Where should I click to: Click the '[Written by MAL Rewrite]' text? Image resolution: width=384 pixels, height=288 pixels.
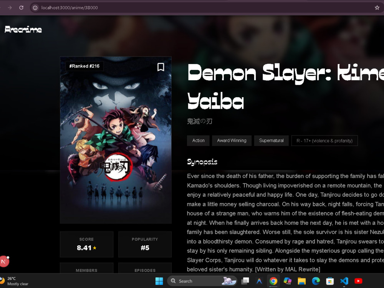[x=288, y=270]
